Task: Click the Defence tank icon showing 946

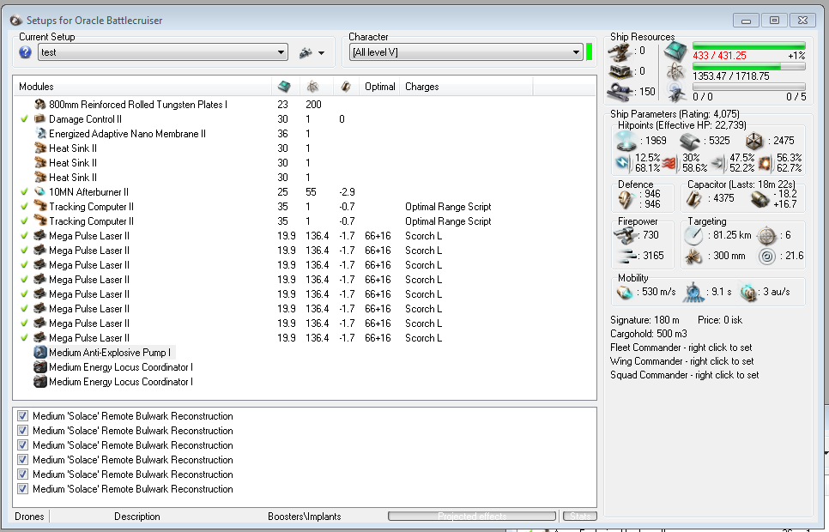Action: pos(626,199)
